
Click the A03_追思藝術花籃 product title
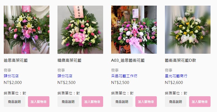coord(128,60)
